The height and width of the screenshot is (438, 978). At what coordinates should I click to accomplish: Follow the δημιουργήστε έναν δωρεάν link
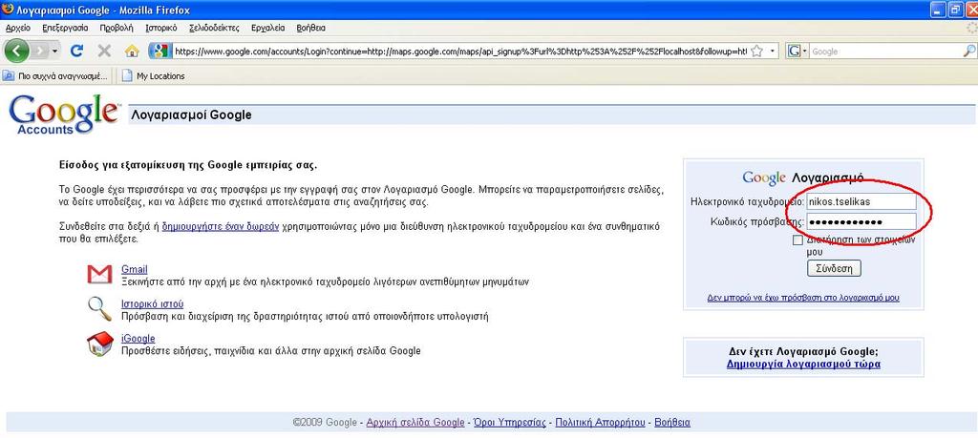pos(221,227)
